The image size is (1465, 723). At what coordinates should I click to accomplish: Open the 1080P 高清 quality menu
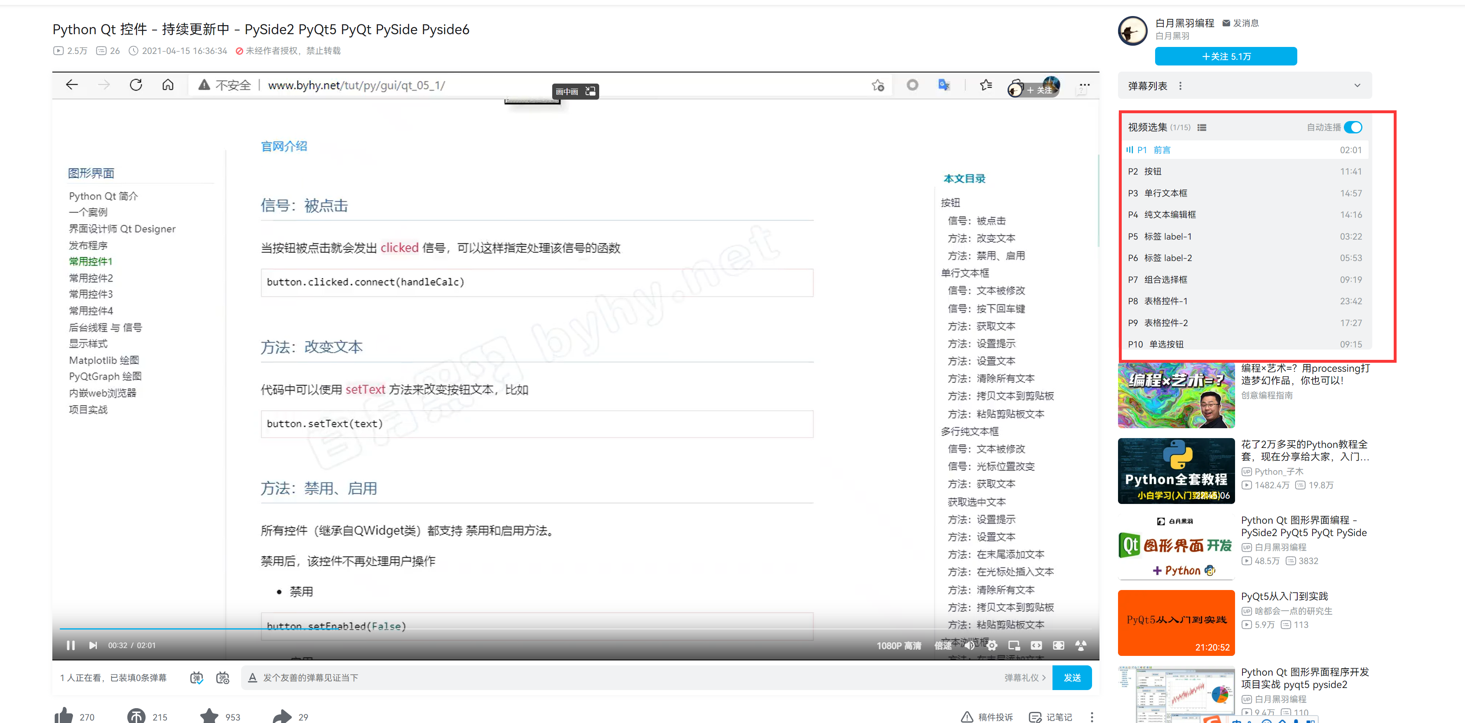(898, 646)
